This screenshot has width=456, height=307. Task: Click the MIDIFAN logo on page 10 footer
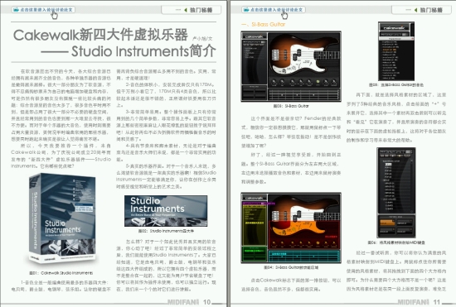pos(183,302)
